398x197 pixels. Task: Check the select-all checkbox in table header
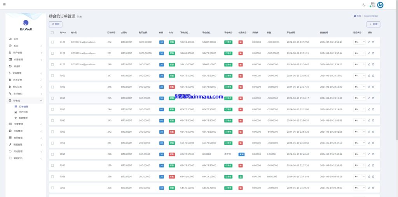pos(52,33)
